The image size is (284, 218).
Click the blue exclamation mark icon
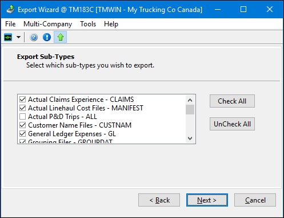pyautogui.click(x=47, y=37)
